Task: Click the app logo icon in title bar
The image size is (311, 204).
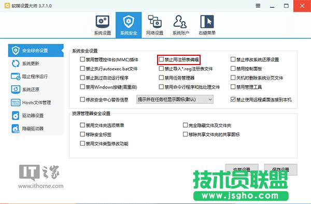Action: 7,6
